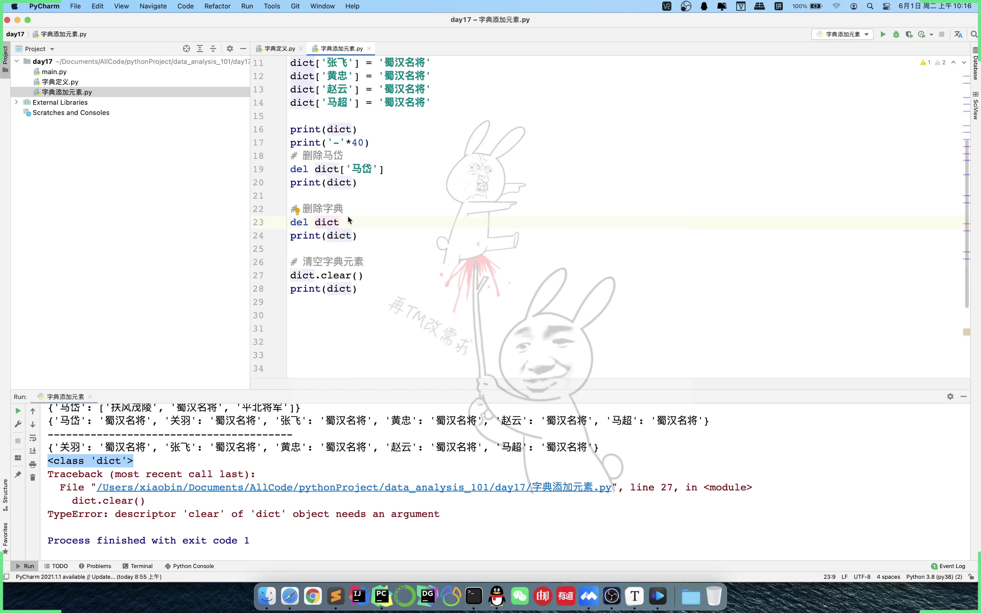Image resolution: width=981 pixels, height=613 pixels.
Task: Click the green Run button in toolbar
Action: point(883,34)
